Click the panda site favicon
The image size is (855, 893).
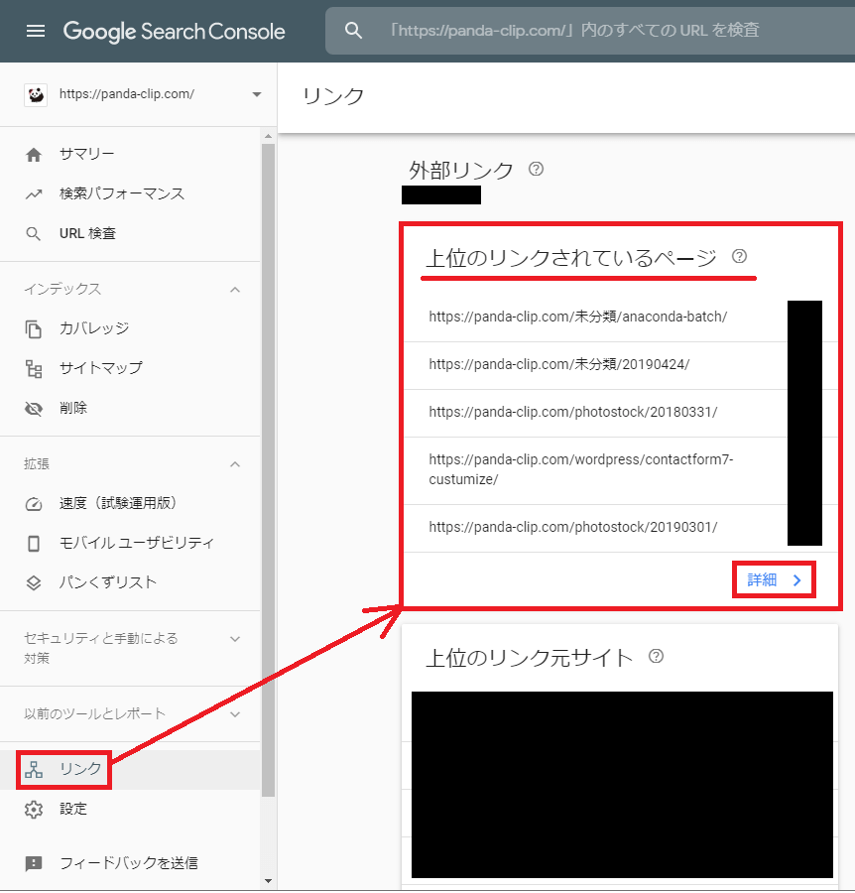coord(36,94)
